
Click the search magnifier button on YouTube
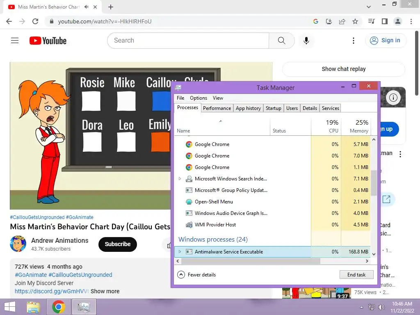(x=281, y=41)
